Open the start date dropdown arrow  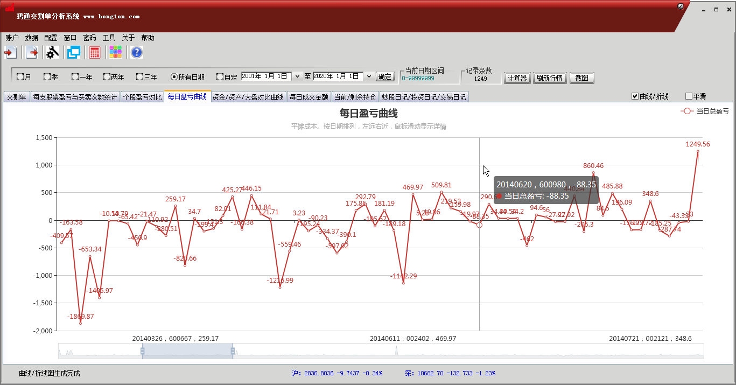297,76
